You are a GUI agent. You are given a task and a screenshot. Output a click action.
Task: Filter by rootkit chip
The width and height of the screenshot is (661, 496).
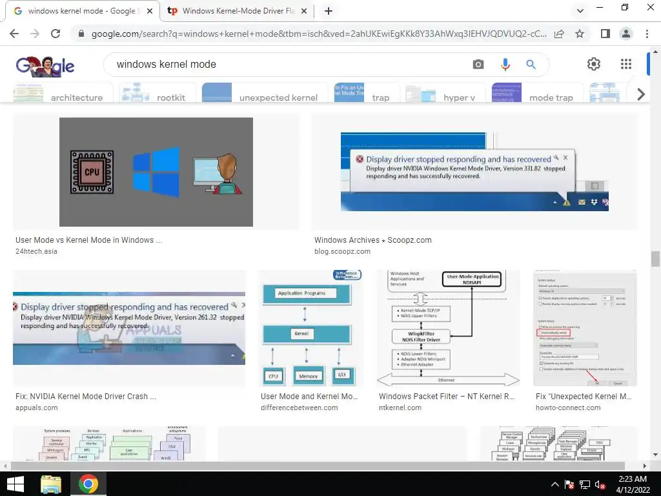coord(158,93)
